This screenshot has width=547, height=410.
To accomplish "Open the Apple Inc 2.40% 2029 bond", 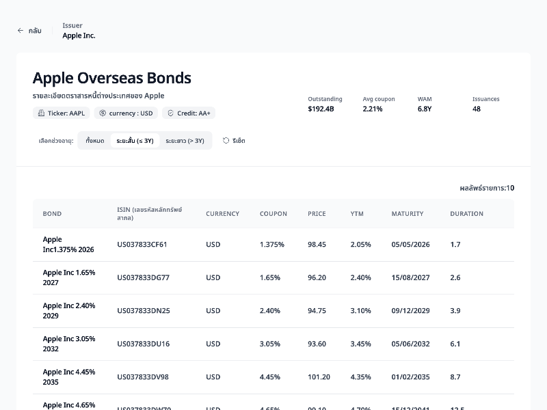I will pos(69,311).
